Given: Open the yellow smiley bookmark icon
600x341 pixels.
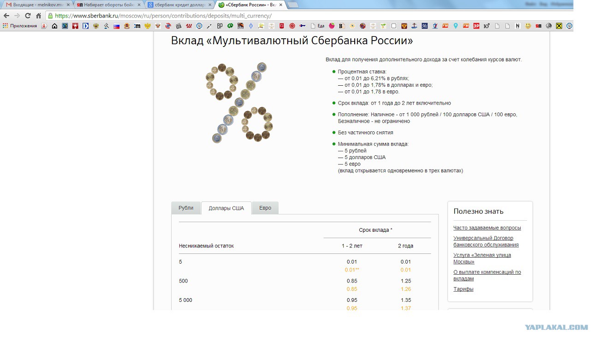Looking at the screenshot, I should (x=528, y=26).
